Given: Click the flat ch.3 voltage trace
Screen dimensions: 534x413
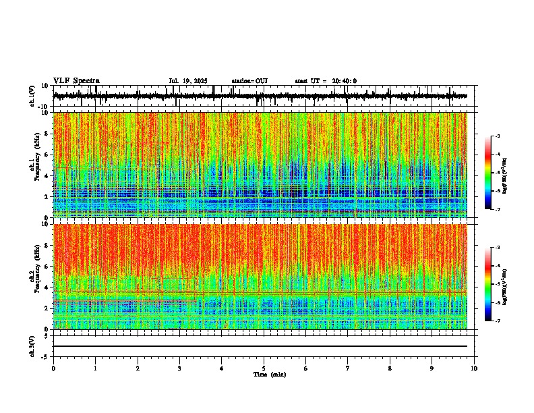Looking at the screenshot, I should (260, 346).
